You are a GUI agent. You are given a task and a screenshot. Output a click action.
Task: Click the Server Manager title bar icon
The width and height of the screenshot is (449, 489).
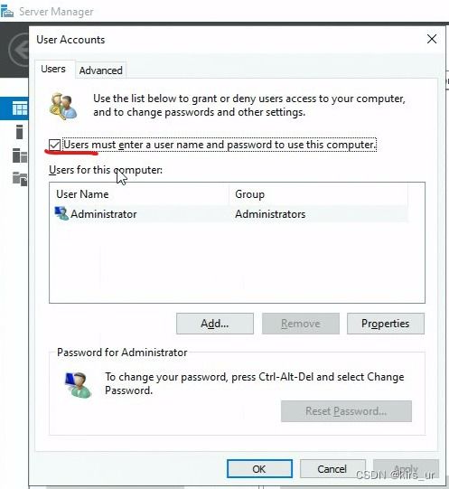coord(7,12)
